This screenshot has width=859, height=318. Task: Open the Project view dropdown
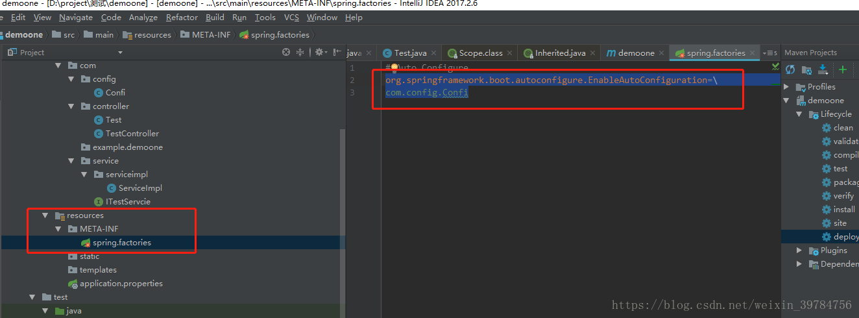[x=120, y=53]
